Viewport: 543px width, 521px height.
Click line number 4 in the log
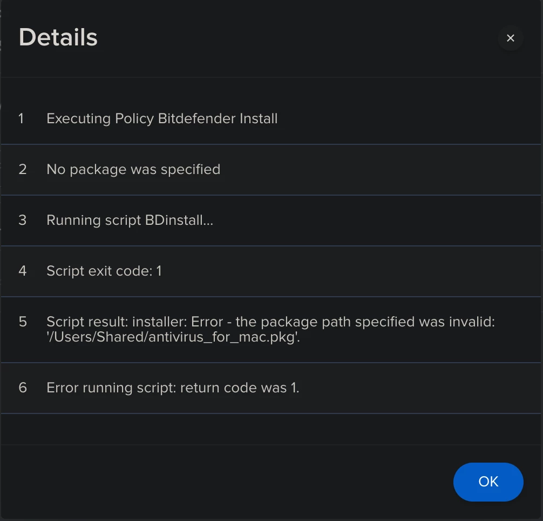23,271
